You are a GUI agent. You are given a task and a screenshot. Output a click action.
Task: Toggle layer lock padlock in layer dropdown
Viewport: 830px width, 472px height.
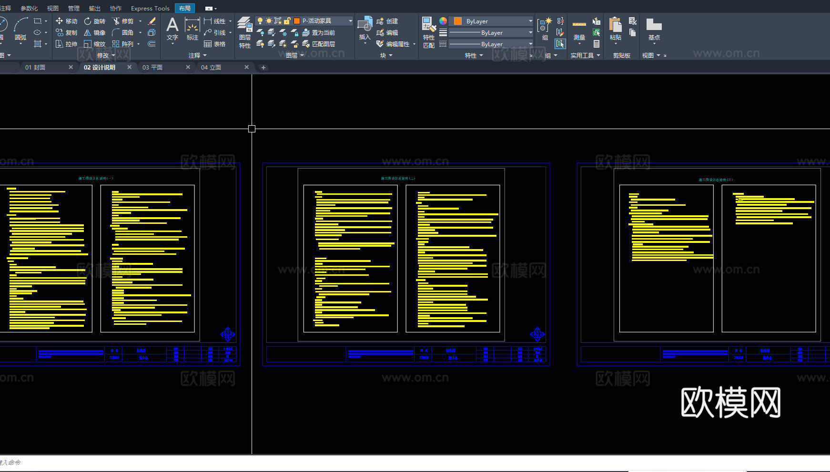287,21
